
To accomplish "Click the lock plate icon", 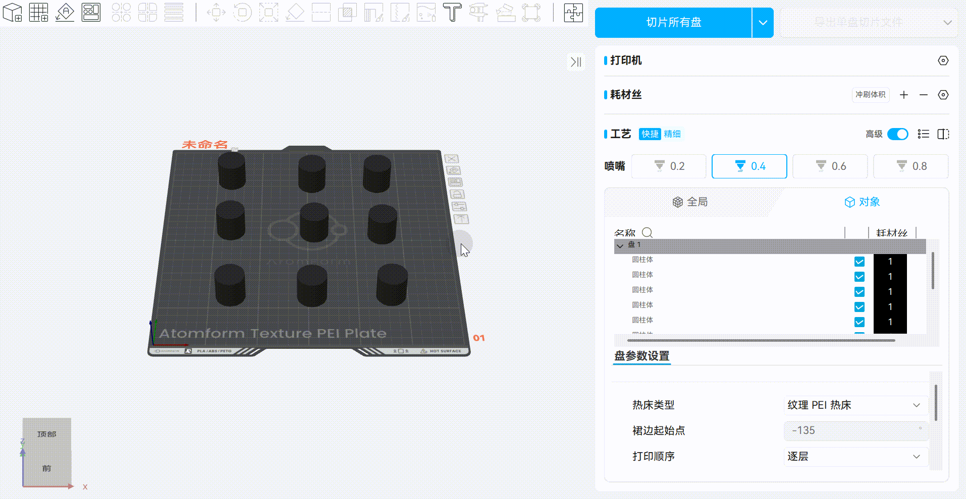I will click(x=457, y=194).
